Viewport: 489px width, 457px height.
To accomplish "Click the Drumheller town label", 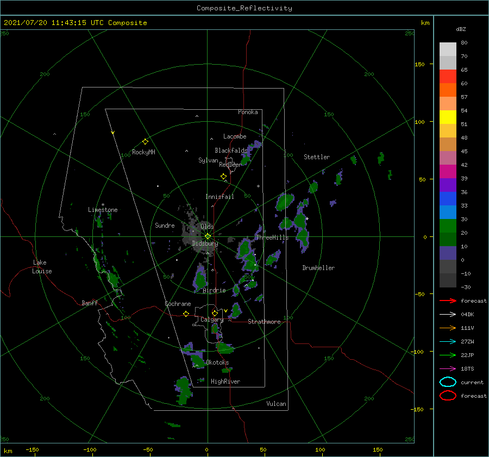I will coord(318,268).
